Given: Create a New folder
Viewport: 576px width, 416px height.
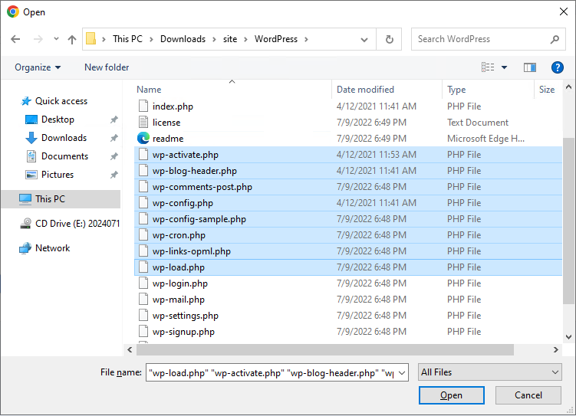Looking at the screenshot, I should (x=107, y=67).
